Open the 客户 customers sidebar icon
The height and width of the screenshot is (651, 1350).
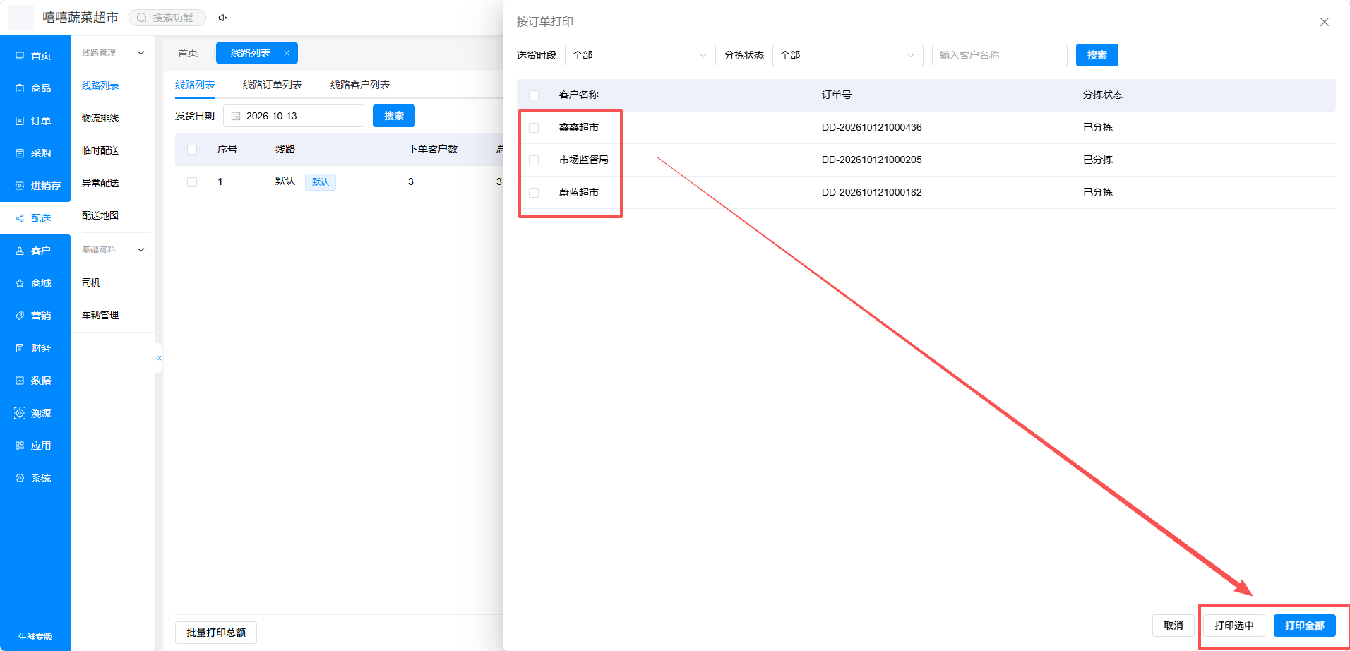(x=20, y=251)
